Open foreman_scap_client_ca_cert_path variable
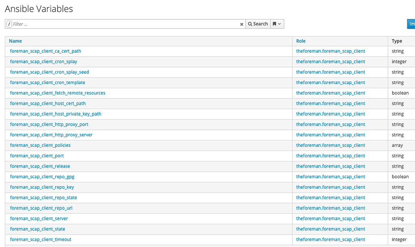Image resolution: width=415 pixels, height=247 pixels. 45,51
